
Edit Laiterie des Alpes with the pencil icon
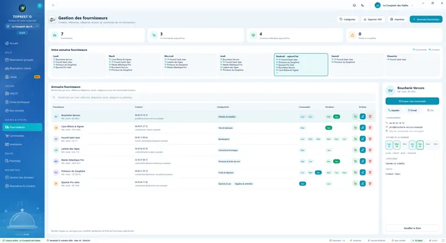tap(362, 150)
